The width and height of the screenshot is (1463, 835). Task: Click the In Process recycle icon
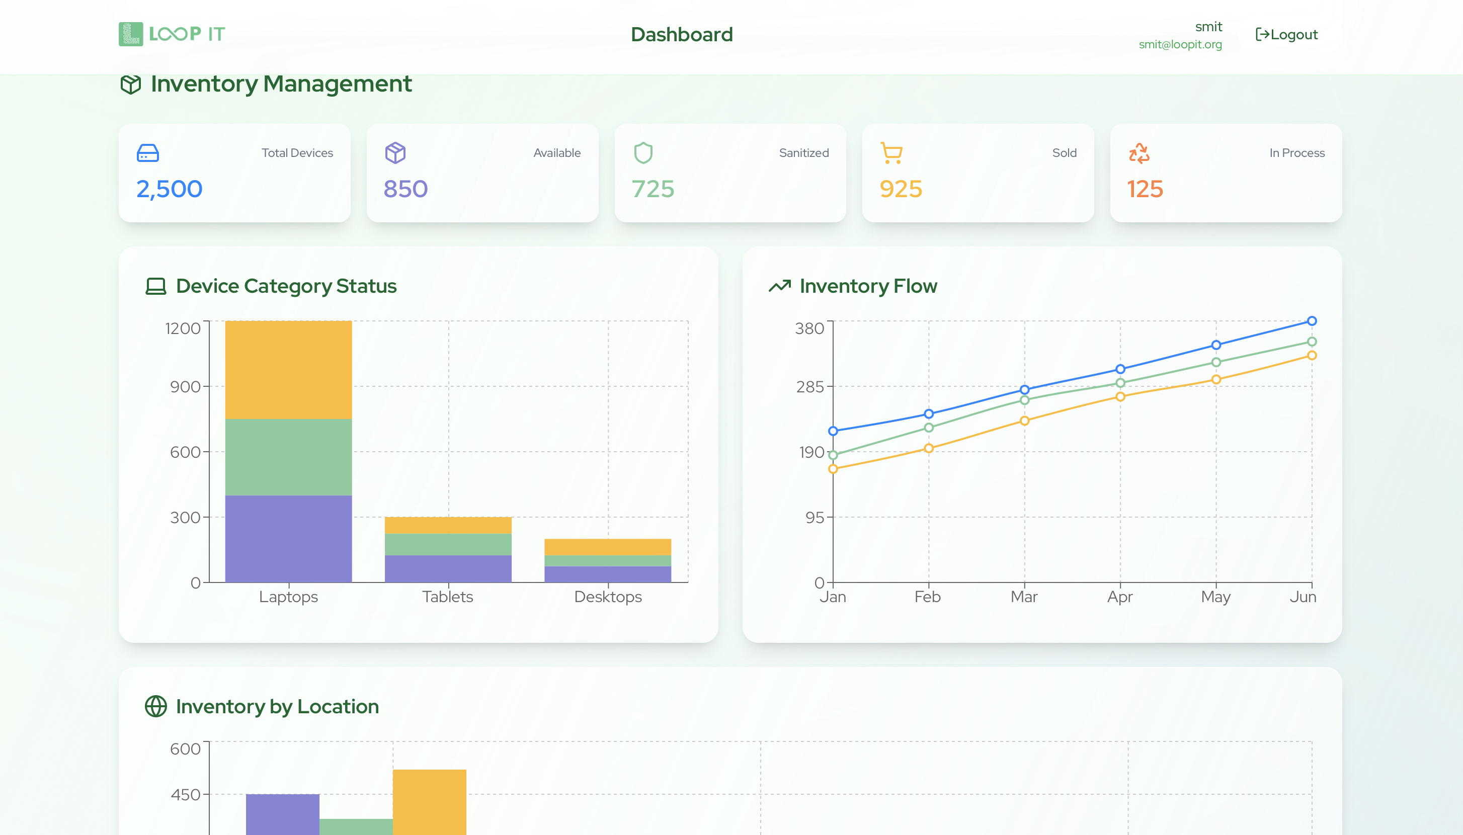click(1139, 153)
